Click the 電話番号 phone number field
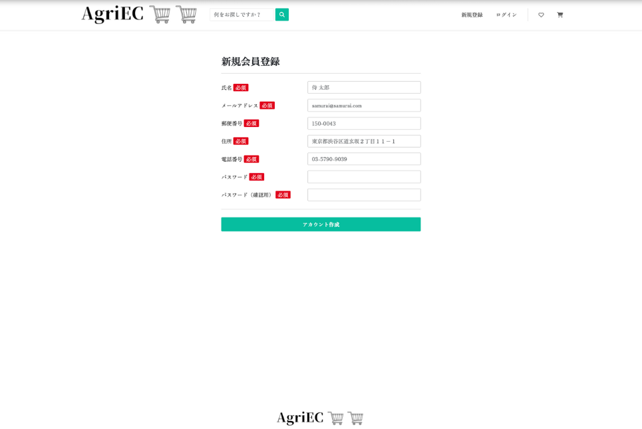Viewport: 642px width, 429px height. tap(364, 159)
